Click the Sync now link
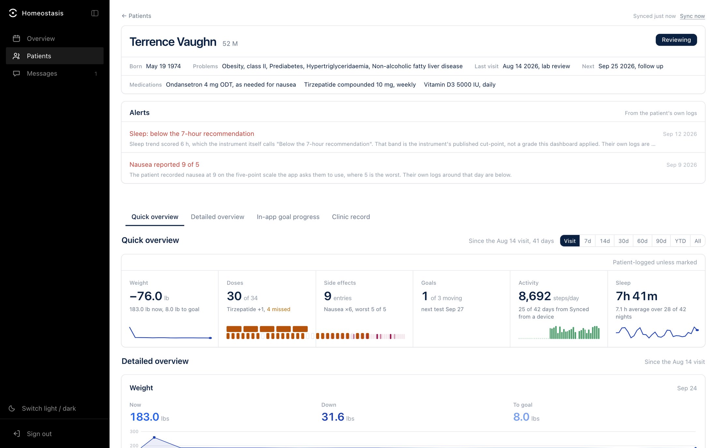 [x=692, y=16]
